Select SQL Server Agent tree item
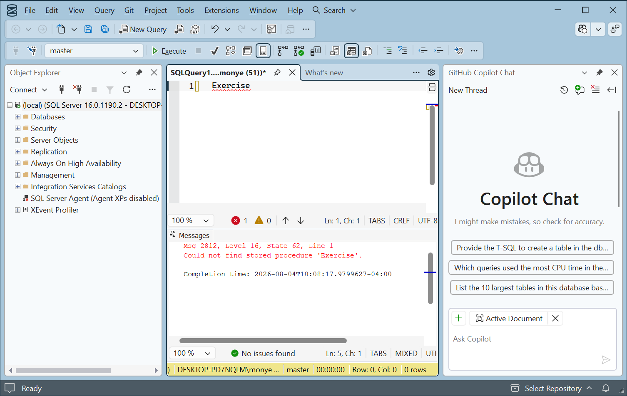 click(x=95, y=198)
